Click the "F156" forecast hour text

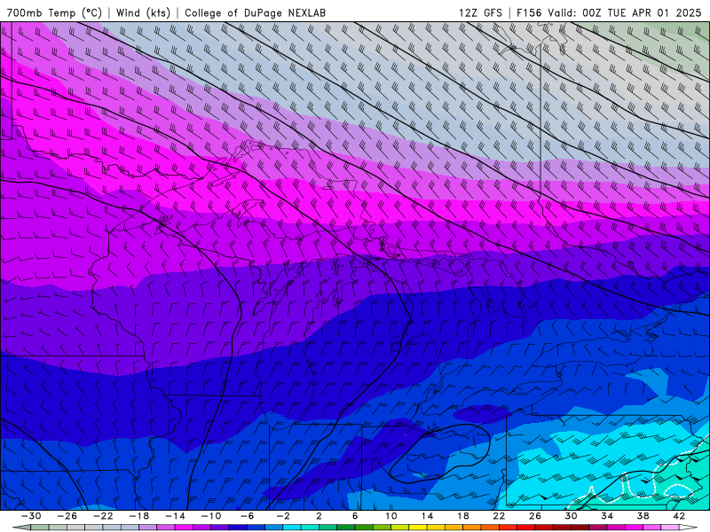pos(529,12)
